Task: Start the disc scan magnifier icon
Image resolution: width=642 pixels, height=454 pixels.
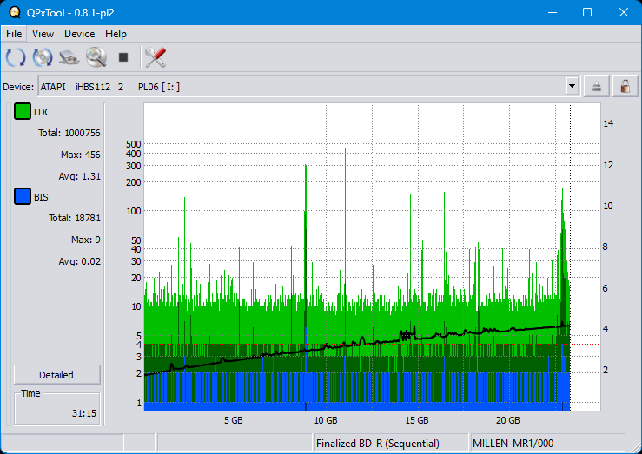Action: tap(96, 58)
